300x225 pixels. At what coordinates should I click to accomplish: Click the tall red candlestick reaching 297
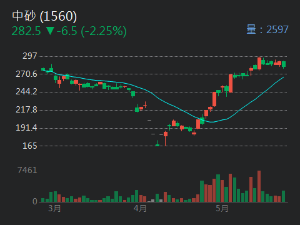259,63
